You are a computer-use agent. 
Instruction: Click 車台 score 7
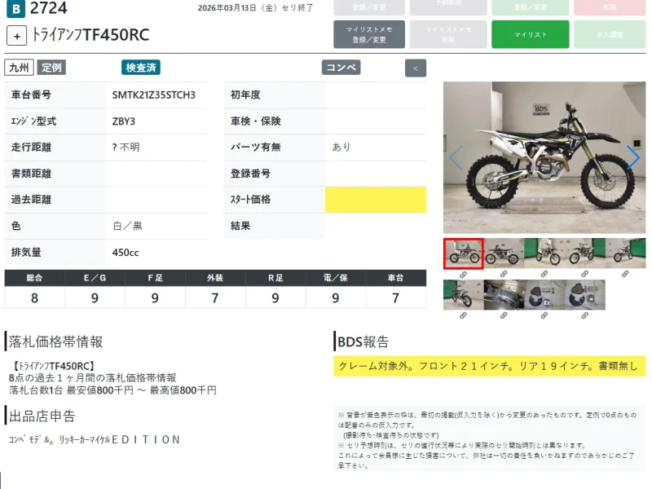coord(395,297)
